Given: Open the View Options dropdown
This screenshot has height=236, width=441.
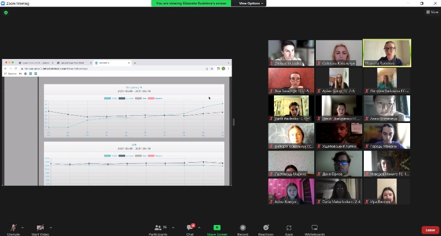Looking at the screenshot, I should point(251,3).
